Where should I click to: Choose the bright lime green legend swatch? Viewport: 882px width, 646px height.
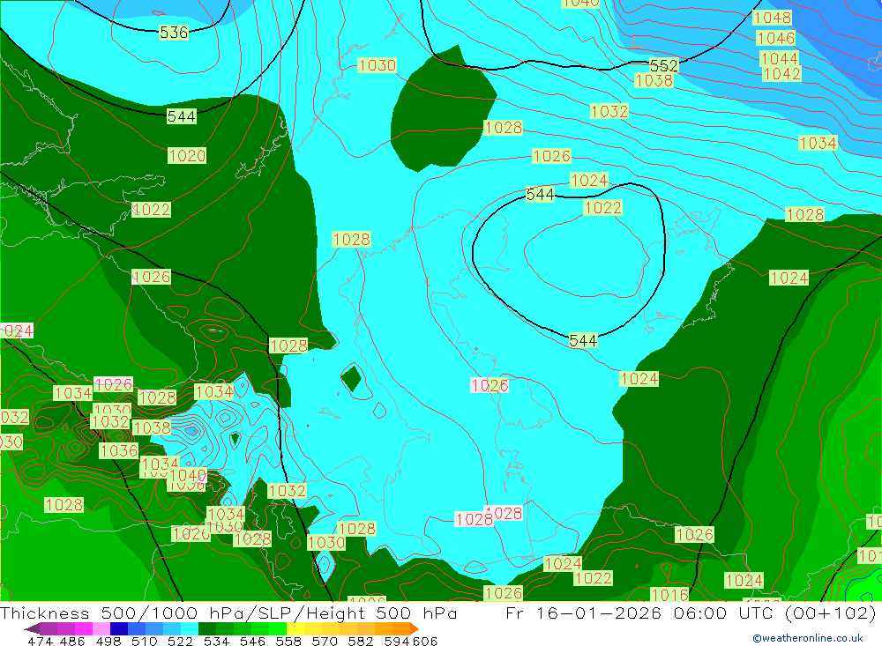[278, 628]
